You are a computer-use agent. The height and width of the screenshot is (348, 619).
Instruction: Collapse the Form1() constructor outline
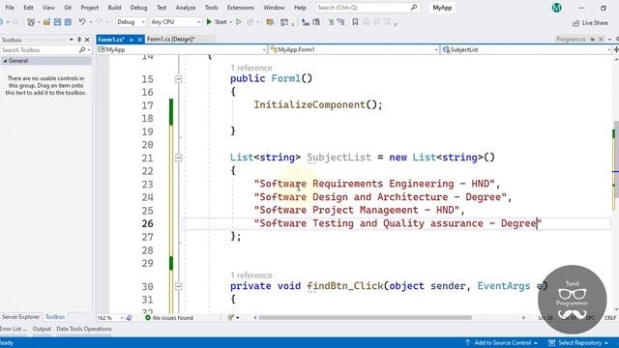coord(178,79)
